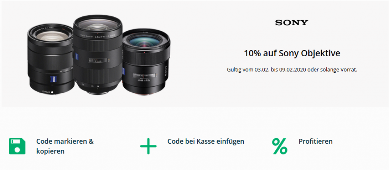Click the green plus icon
Viewport: 389px width, 170px height.
pyautogui.click(x=149, y=146)
